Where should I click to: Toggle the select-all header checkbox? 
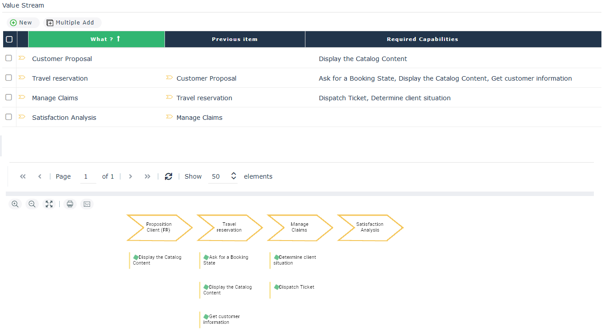coord(9,39)
